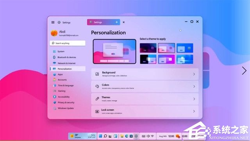Add a new tab with plus button

[117, 22]
